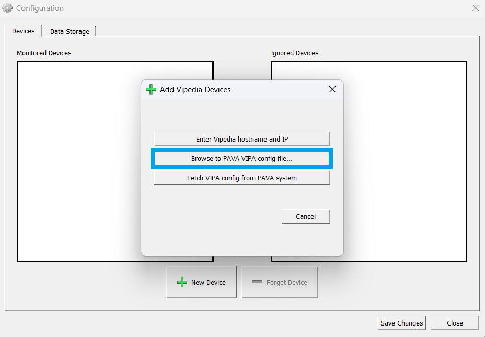Click the Forget Device button
This screenshot has height=337, width=485.
click(x=280, y=282)
